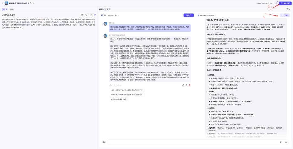Click the clear-context icon left of input box

point(104,142)
